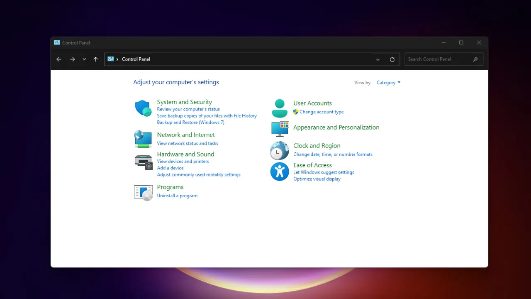Open the System and Security shield icon
The width and height of the screenshot is (531, 299).
coord(143,108)
